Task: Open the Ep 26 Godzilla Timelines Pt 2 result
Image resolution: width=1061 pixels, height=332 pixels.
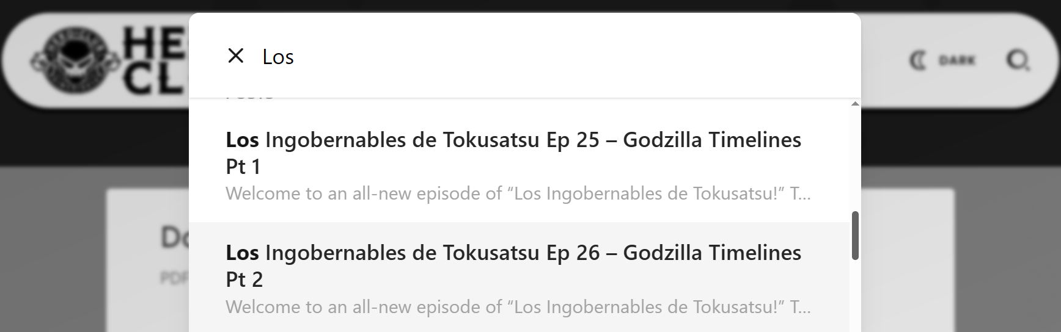Action: pos(519,278)
